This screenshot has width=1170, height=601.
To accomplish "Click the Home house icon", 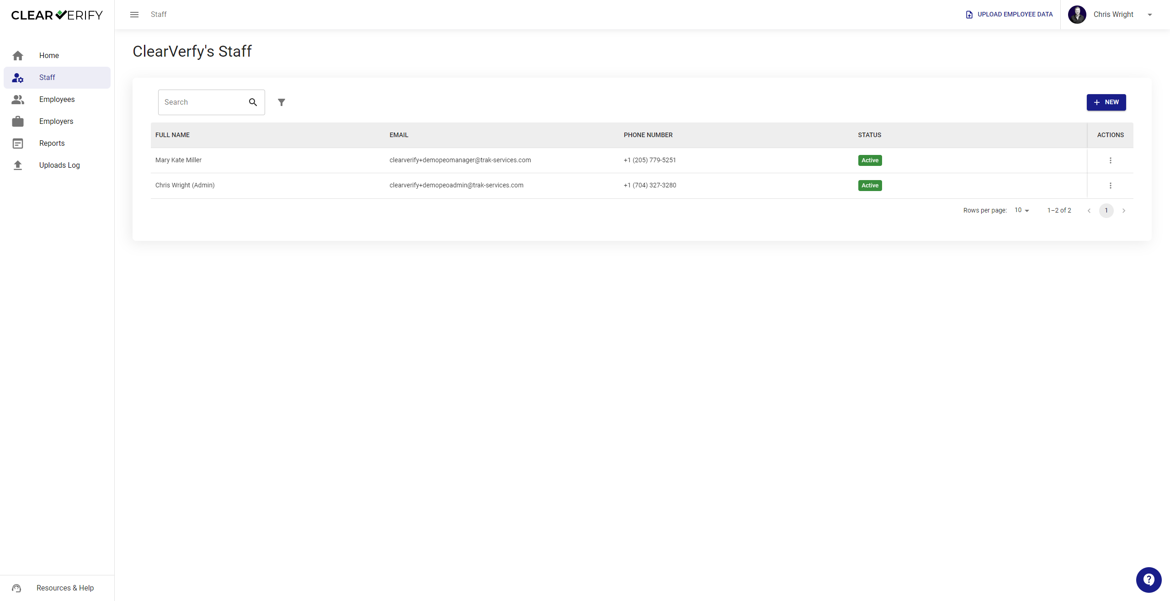I will (18, 56).
